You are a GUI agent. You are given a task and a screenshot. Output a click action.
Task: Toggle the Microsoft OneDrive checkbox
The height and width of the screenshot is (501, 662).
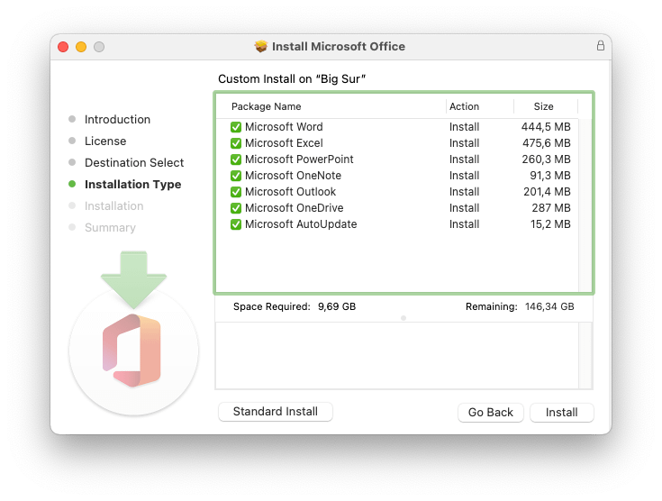click(236, 208)
